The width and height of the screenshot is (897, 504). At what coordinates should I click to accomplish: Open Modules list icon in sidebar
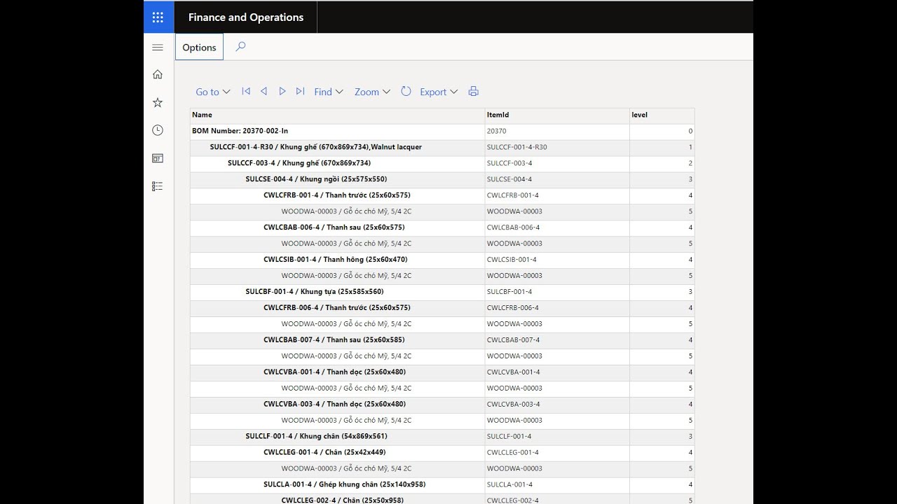[158, 186]
